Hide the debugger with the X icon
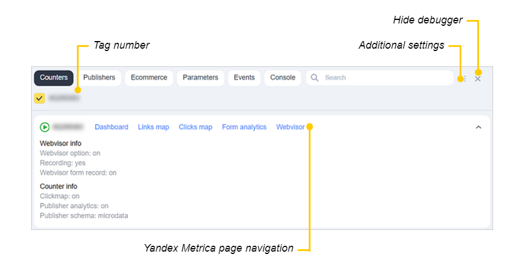This screenshot has width=523, height=271. (x=478, y=79)
